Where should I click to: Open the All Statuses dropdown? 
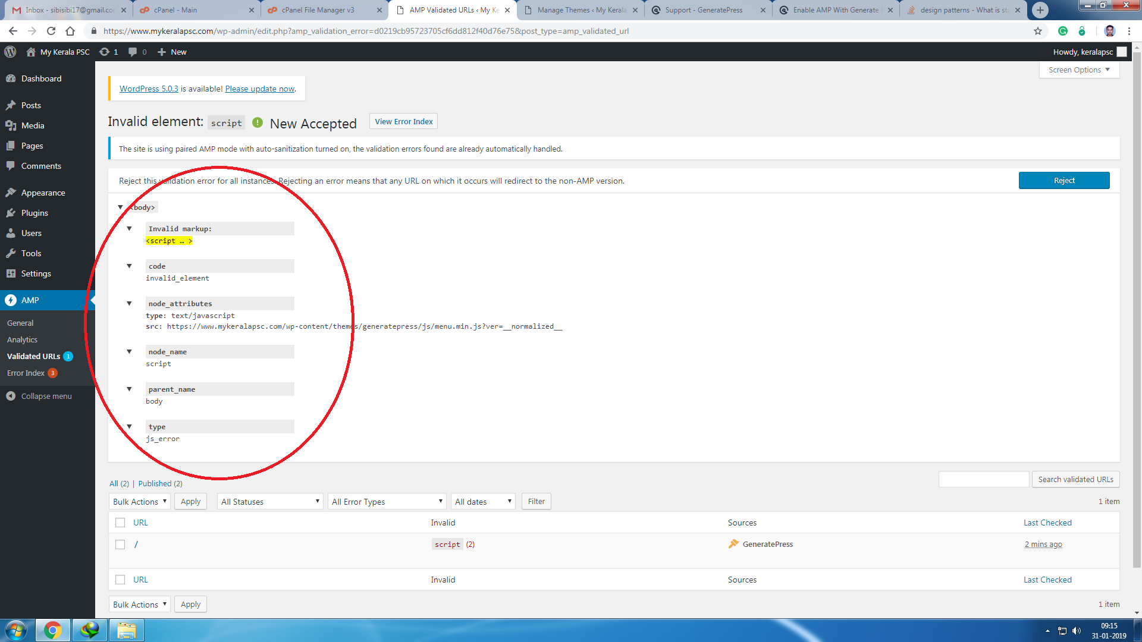(270, 502)
